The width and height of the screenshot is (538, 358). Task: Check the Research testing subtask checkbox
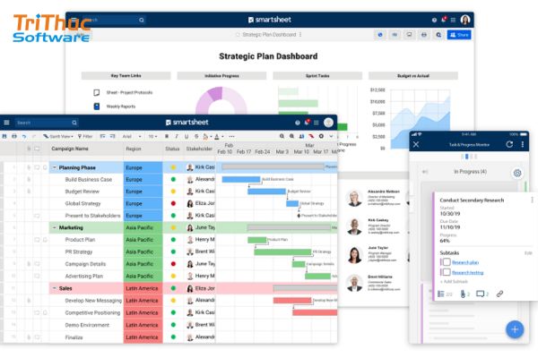coord(446,272)
